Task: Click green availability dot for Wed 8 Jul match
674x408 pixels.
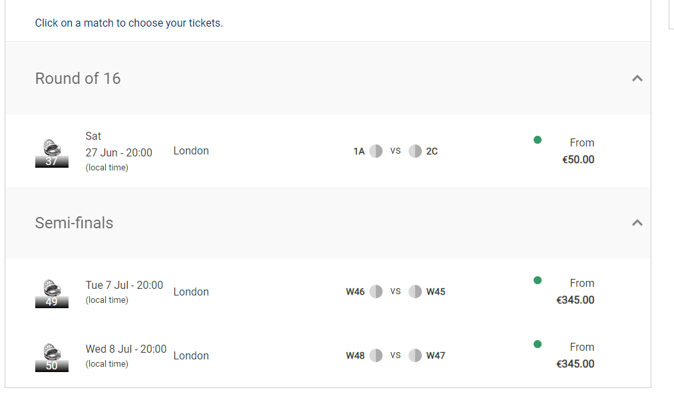Action: [x=538, y=344]
